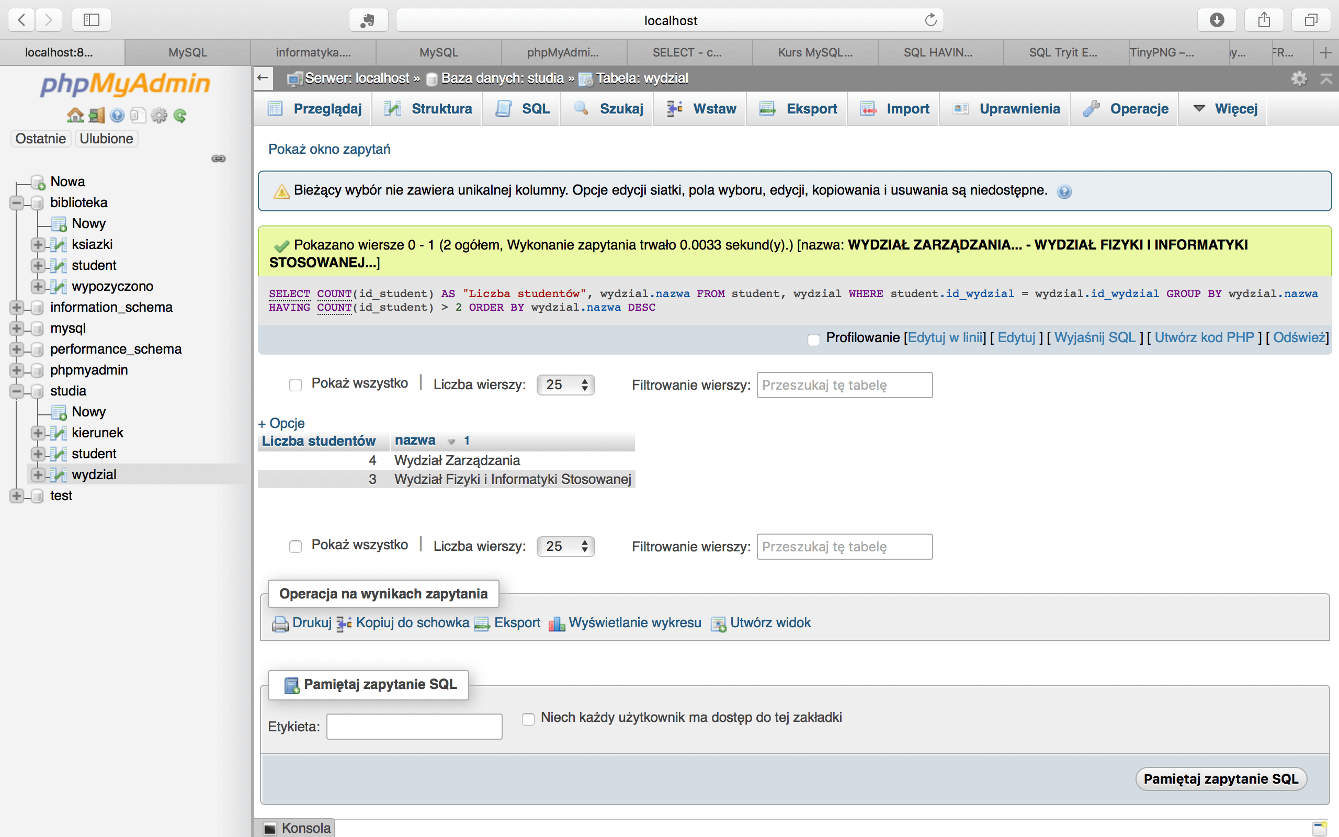The height and width of the screenshot is (837, 1339).
Task: Open navigation panel settings gear
Action: pyautogui.click(x=159, y=116)
